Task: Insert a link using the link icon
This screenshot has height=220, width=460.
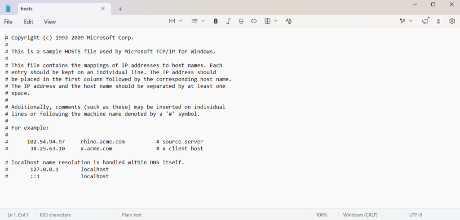Action: 254,21
